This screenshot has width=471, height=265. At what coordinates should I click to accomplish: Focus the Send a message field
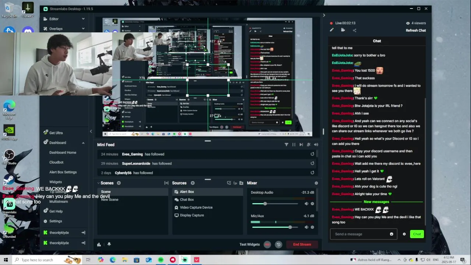tap(364, 234)
